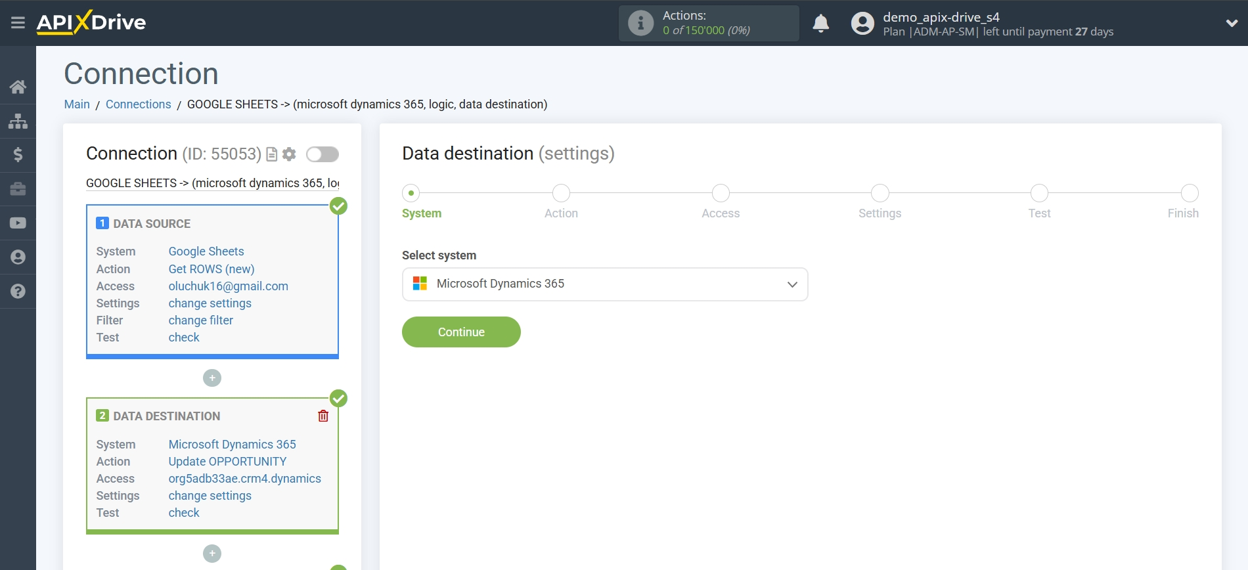Viewport: 1248px width, 570px height.
Task: Click the Data Destination green checkmark badge
Action: 338,399
